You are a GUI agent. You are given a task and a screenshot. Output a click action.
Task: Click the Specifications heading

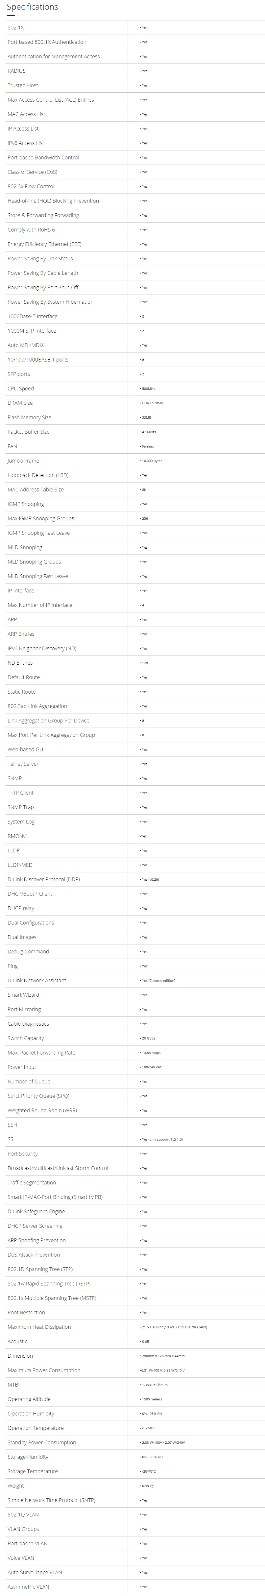(x=32, y=7)
